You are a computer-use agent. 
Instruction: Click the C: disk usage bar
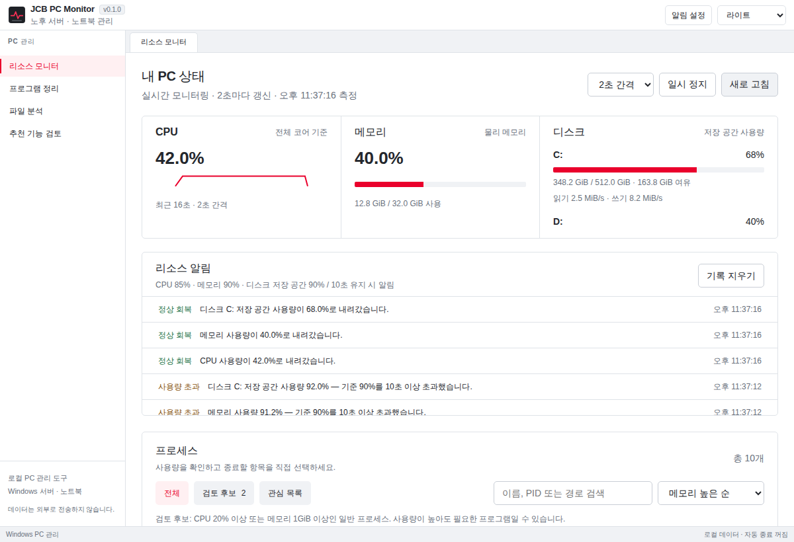coord(658,170)
